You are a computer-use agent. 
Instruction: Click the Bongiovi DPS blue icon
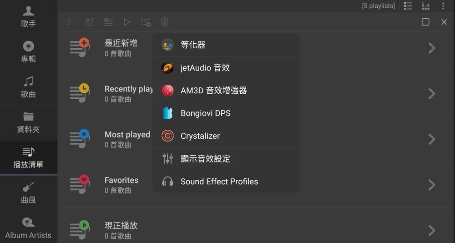167,113
